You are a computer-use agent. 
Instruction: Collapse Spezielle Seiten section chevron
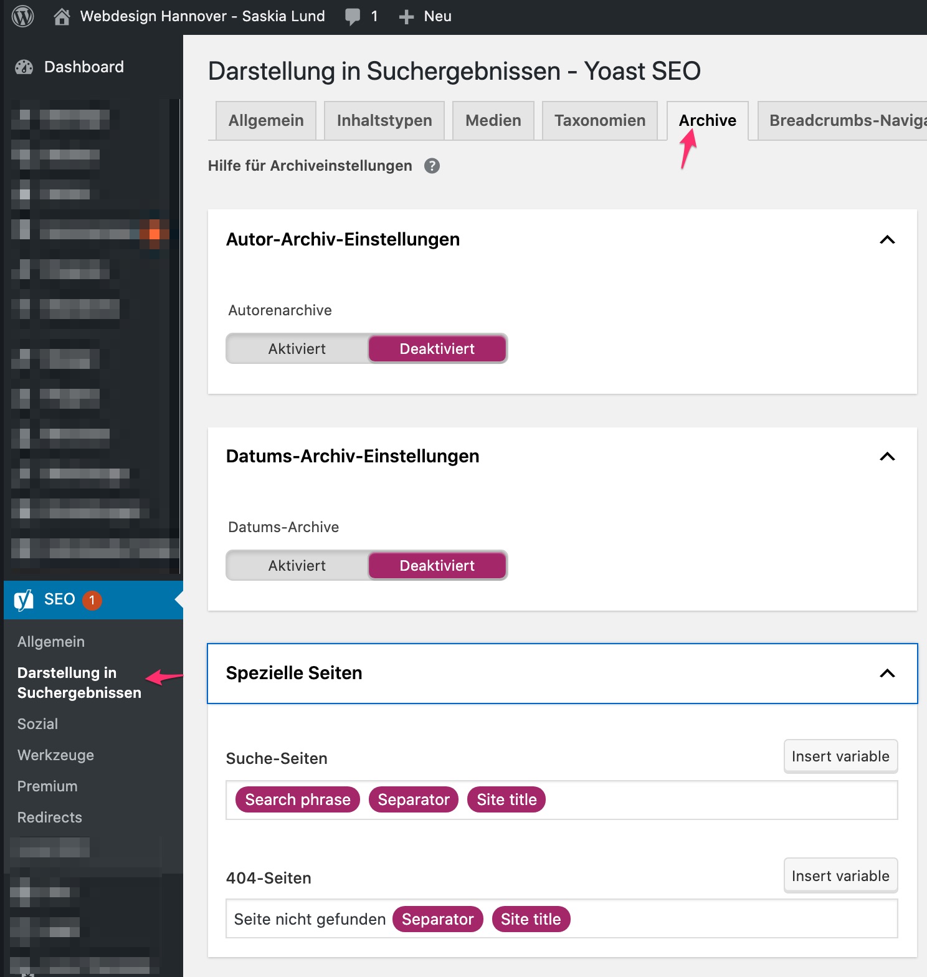click(x=887, y=674)
